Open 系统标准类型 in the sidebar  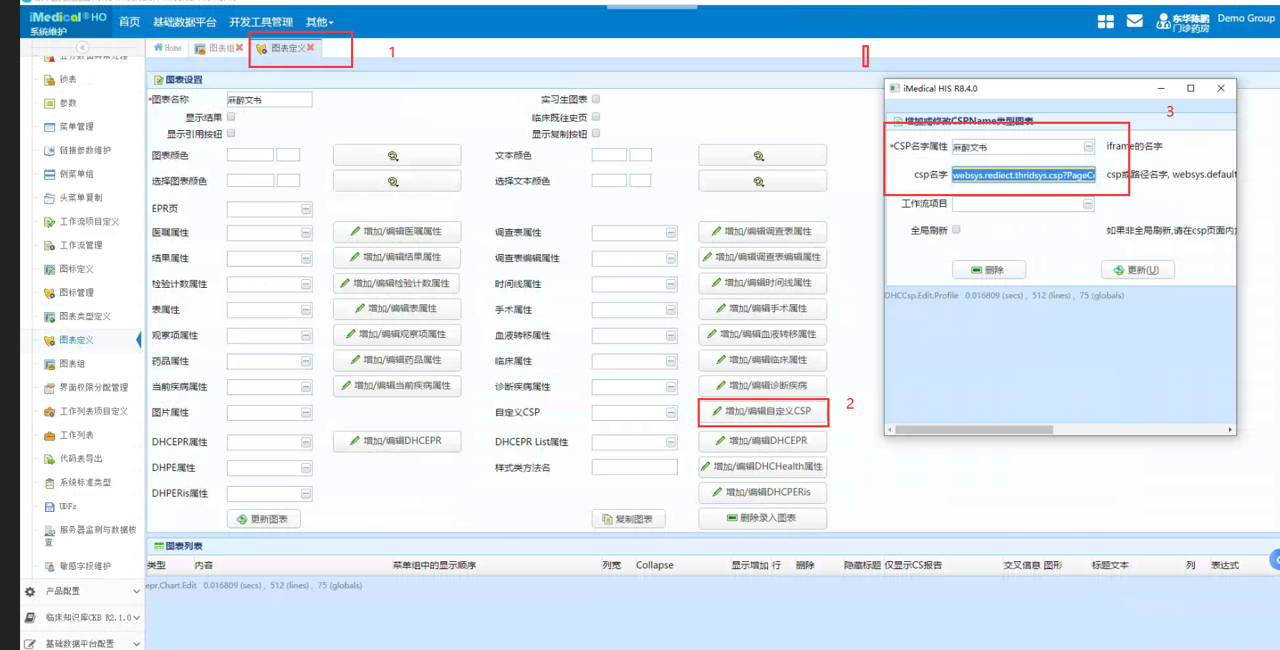85,482
